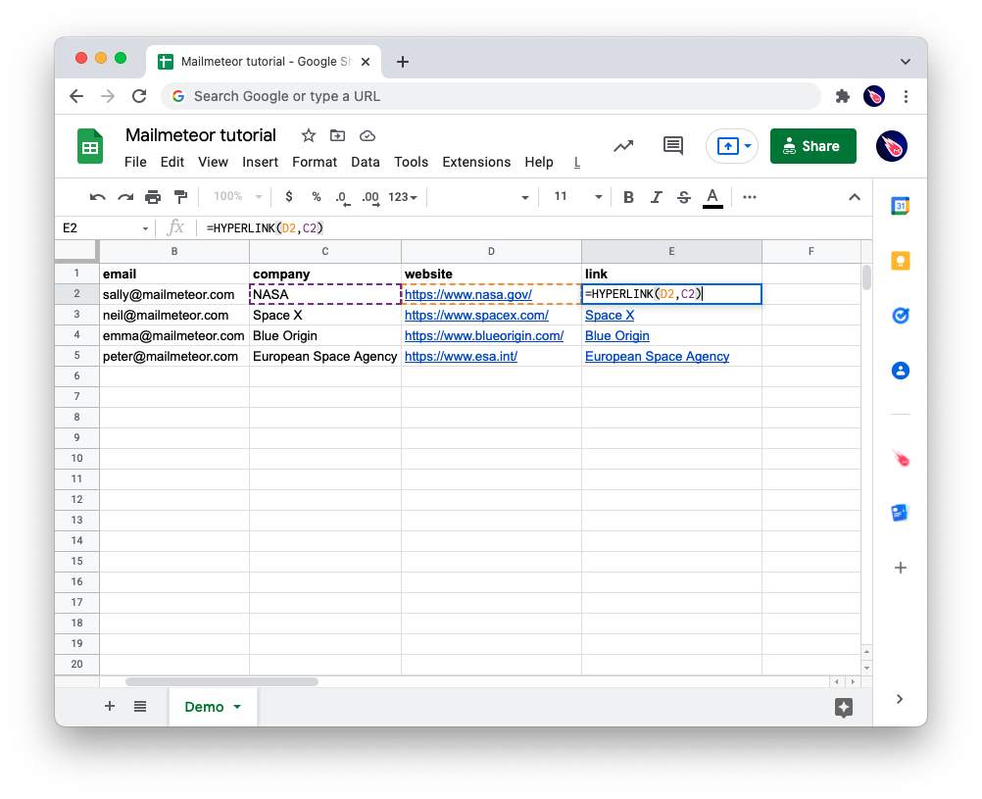Screen dimensions: 982x799
Task: Open the spacex.com link
Action: click(x=476, y=316)
